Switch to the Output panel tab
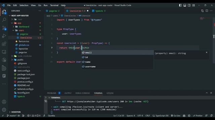The width and height of the screenshot is (215, 120). pos(68,93)
